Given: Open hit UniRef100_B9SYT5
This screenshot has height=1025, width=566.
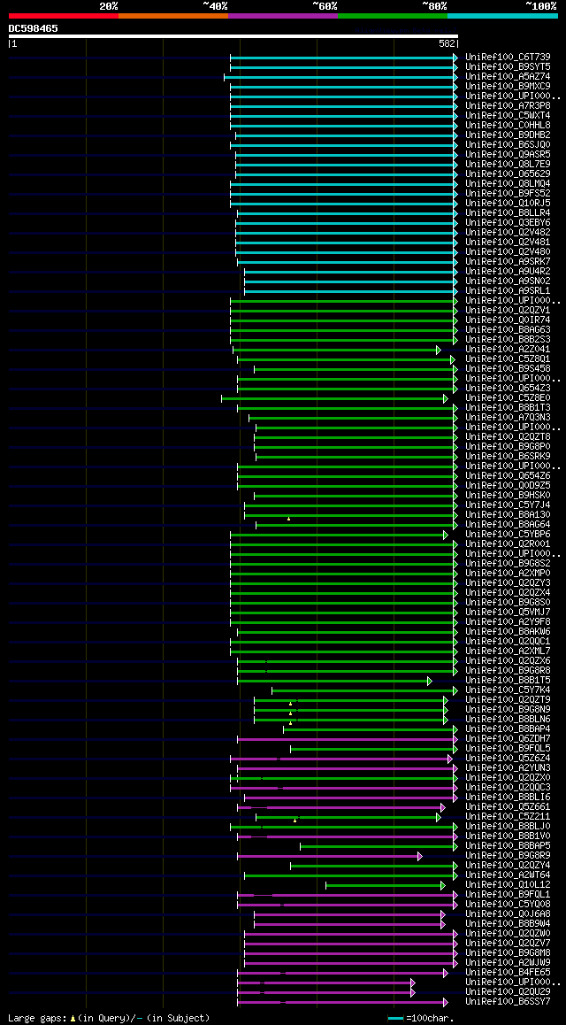Looking at the screenshot, I should (508, 67).
